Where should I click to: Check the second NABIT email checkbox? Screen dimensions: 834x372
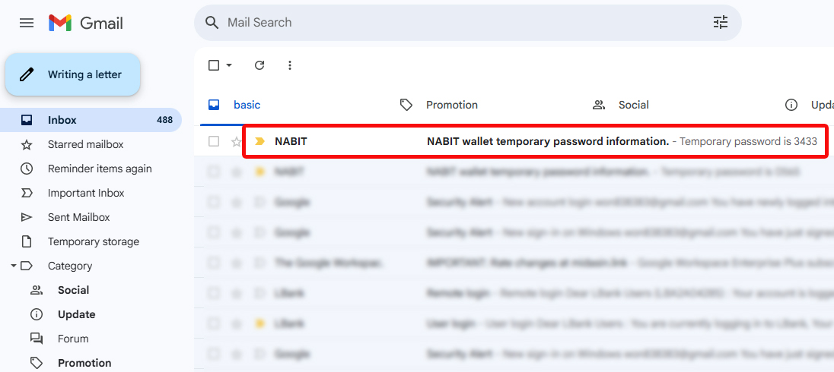(214, 172)
